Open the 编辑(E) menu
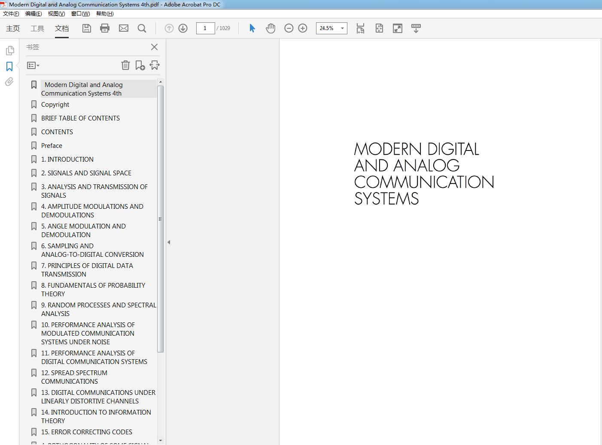The width and height of the screenshot is (602, 445). pos(33,14)
